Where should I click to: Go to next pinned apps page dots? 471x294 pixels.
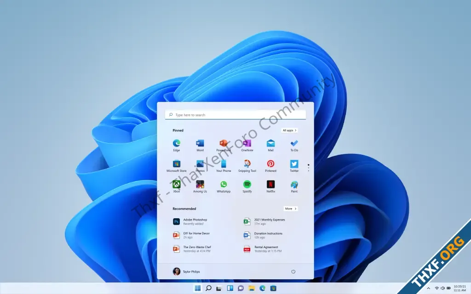(309, 168)
